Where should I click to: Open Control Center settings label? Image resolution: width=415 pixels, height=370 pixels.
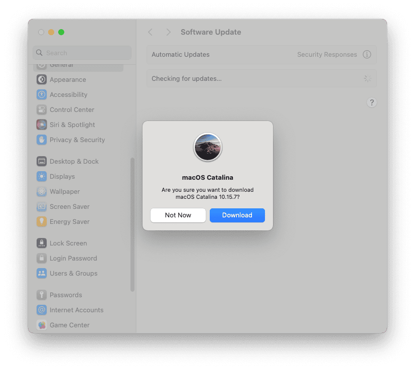[x=72, y=109]
